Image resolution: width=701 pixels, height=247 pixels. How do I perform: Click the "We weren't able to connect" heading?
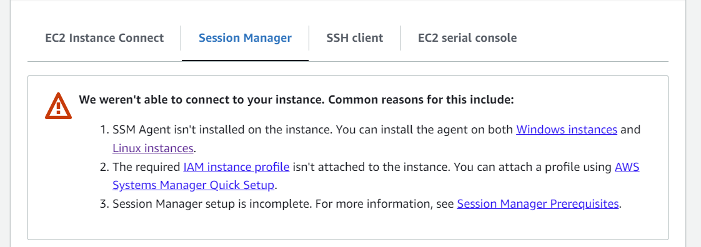pyautogui.click(x=296, y=100)
